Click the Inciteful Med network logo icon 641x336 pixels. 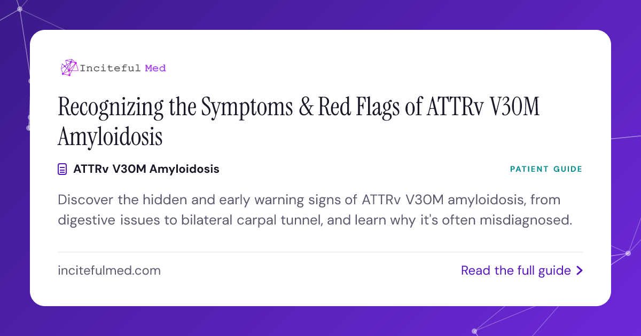[69, 68]
